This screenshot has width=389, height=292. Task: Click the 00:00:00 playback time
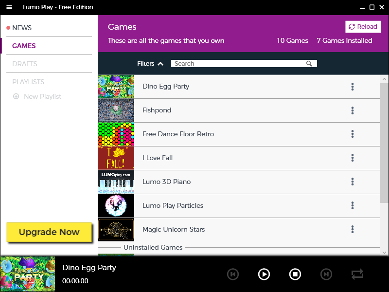75,281
